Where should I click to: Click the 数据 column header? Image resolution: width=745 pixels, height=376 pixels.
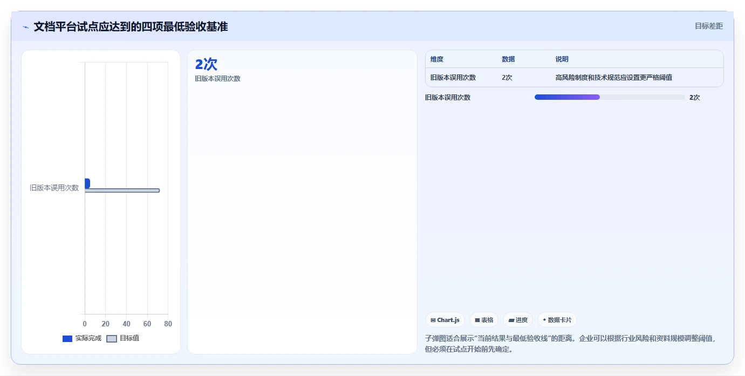[508, 59]
